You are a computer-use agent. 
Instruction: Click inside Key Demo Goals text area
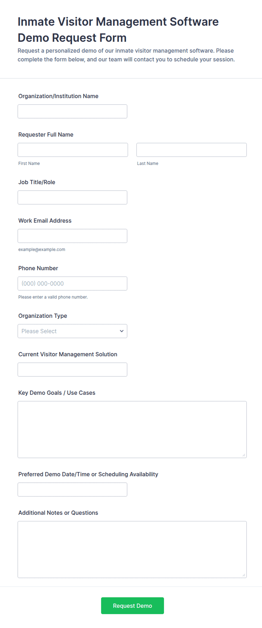click(132, 429)
